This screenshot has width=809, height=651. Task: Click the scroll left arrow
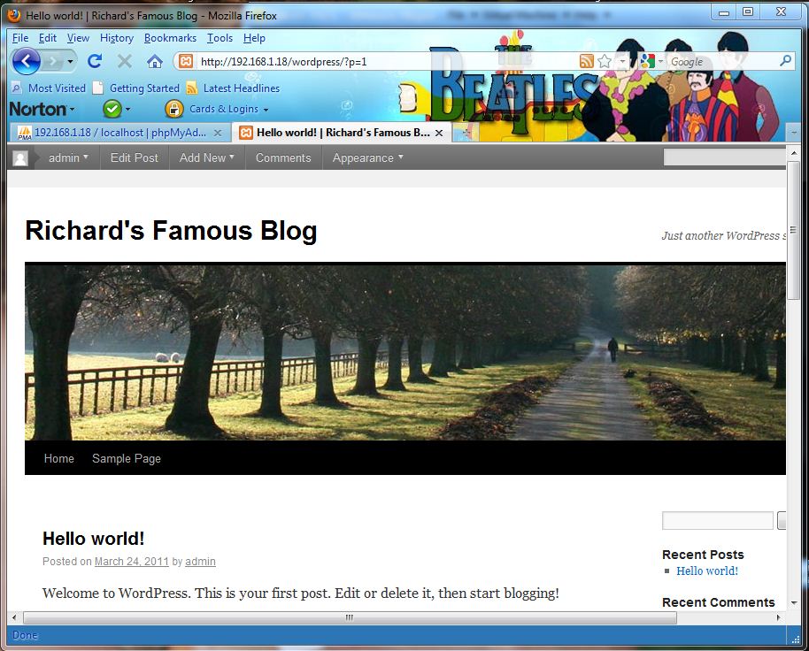[x=14, y=617]
